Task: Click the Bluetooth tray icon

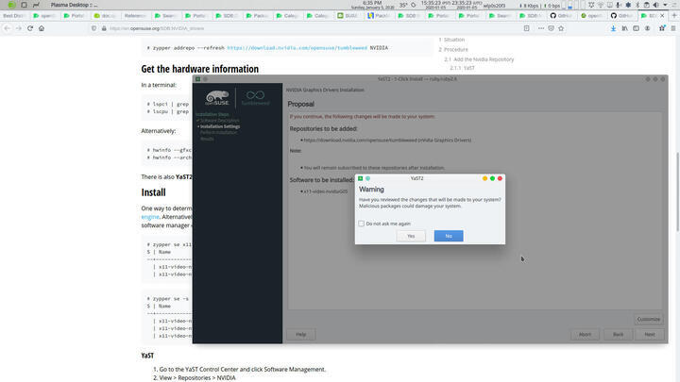Action: (x=637, y=6)
